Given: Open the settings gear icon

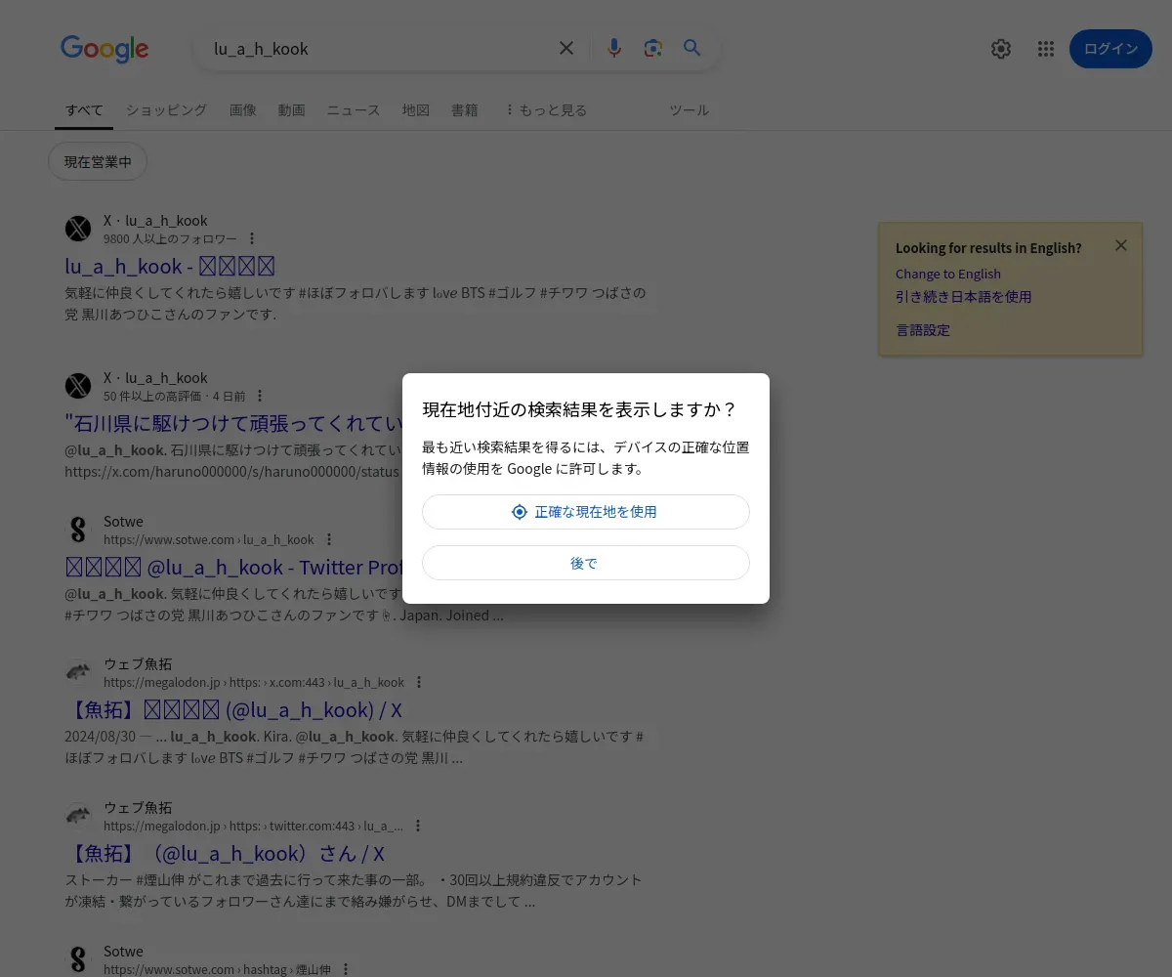Looking at the screenshot, I should tap(1001, 49).
